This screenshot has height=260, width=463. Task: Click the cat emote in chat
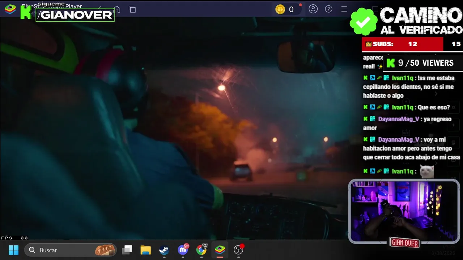tap(426, 171)
